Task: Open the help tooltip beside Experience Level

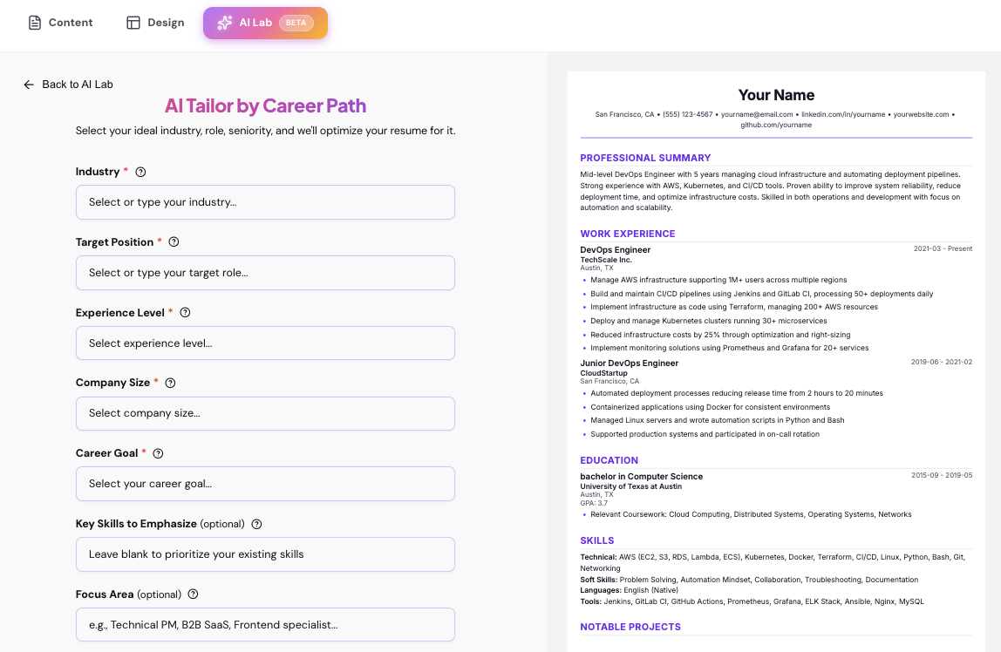Action: coord(184,312)
